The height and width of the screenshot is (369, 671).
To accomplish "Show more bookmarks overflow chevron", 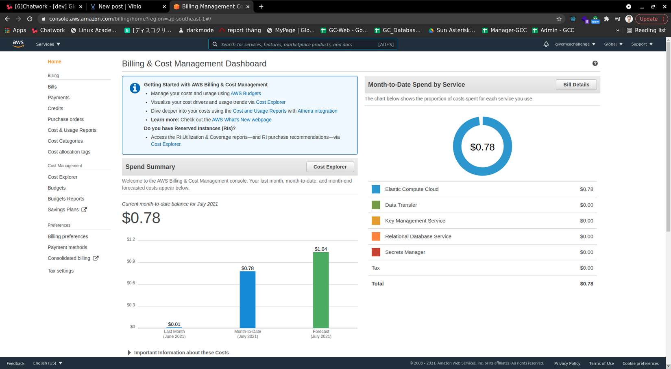I will point(618,31).
